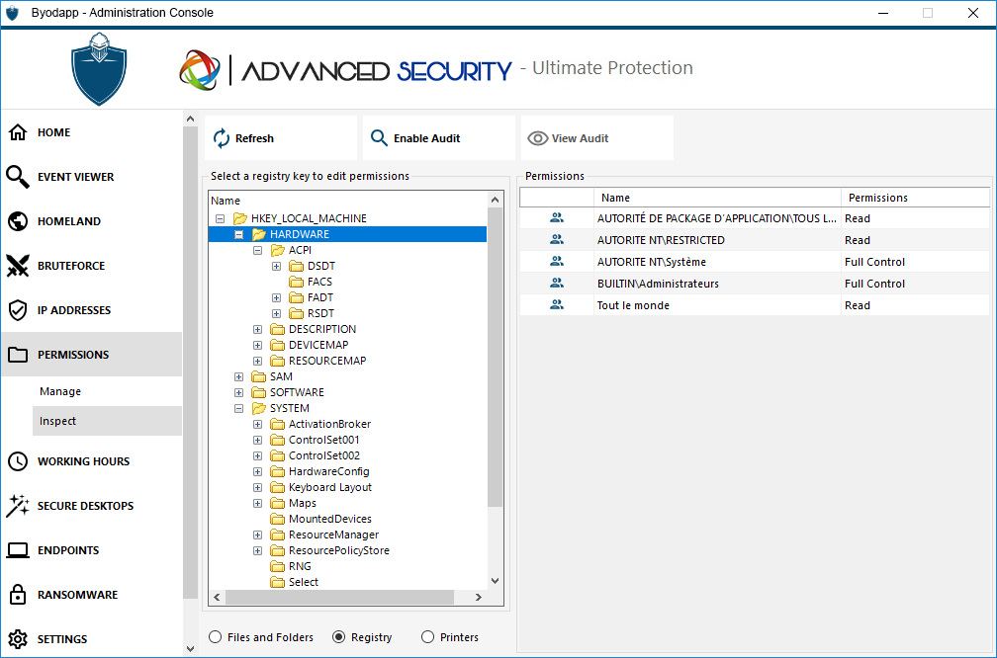Viewport: 997px width, 658px height.
Task: Click the user group icon for Tout le monde
Action: (556, 305)
